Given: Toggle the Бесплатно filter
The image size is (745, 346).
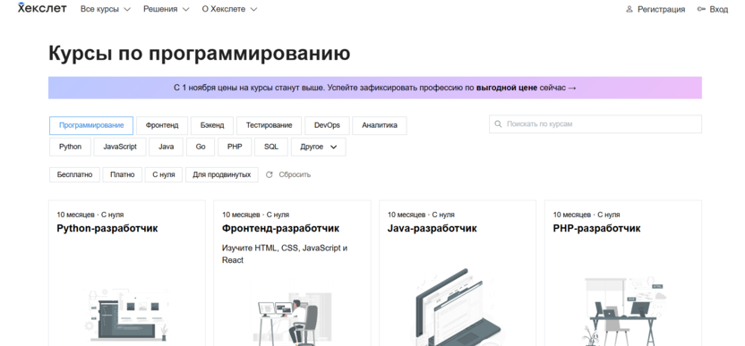Looking at the screenshot, I should point(74,174).
